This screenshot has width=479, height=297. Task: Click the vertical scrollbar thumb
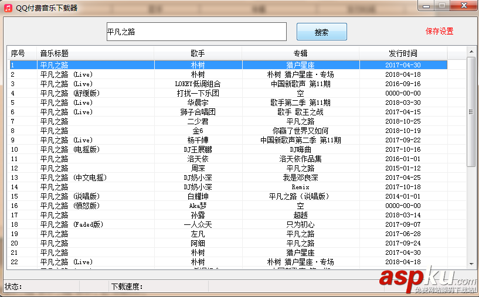click(x=471, y=112)
